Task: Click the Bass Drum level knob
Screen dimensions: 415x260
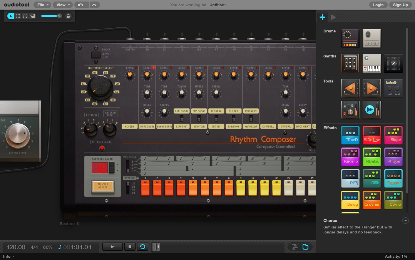Action: pos(147,75)
